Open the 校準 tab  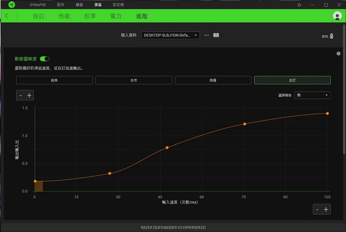tap(90, 16)
